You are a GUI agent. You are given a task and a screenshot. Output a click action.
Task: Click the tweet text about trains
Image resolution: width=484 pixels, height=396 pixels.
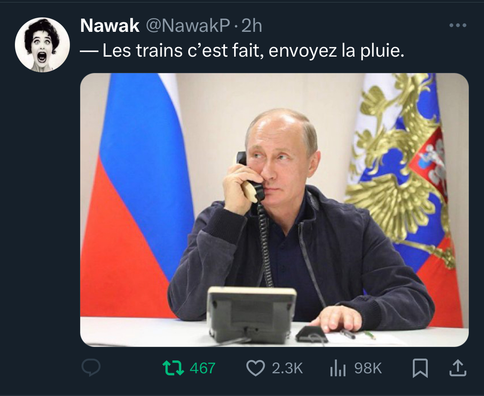242,50
